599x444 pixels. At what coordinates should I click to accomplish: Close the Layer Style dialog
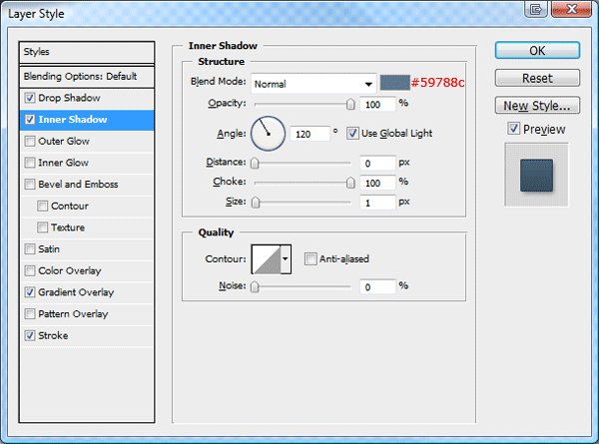tap(572, 9)
